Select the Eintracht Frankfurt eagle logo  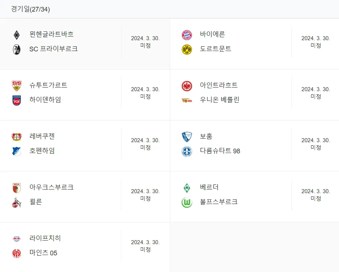point(187,86)
